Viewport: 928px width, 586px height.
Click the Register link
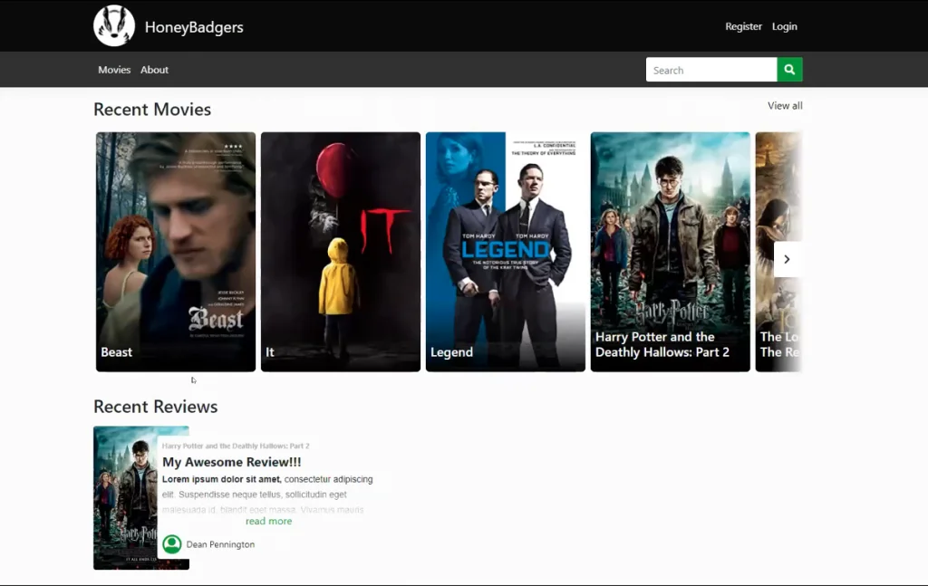pos(743,26)
